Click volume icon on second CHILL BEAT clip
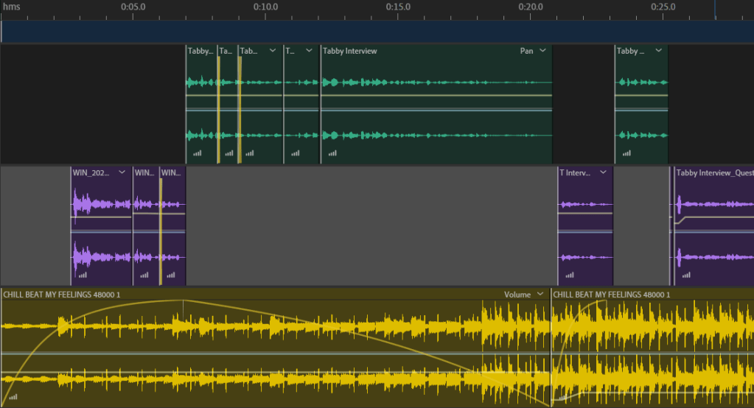The image size is (754, 408). [563, 397]
